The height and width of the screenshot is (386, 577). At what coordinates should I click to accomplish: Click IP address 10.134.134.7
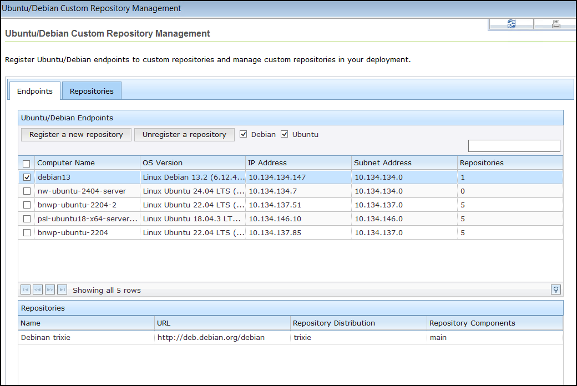[x=272, y=191]
